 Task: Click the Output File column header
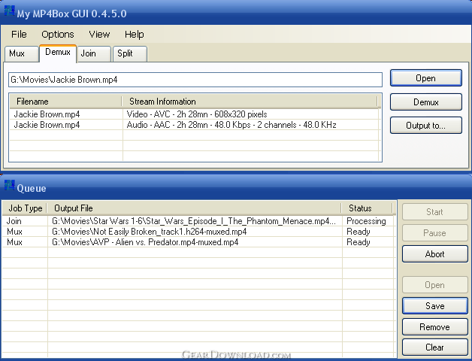click(x=194, y=208)
